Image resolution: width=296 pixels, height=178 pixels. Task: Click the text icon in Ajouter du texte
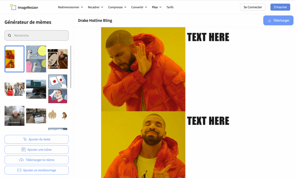[25, 139]
